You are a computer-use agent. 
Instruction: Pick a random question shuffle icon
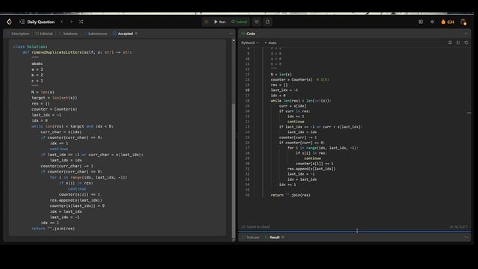click(x=81, y=22)
